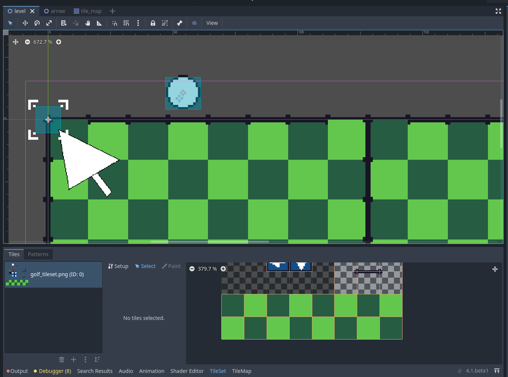Click the 379.7% zoom reset control

(207, 269)
